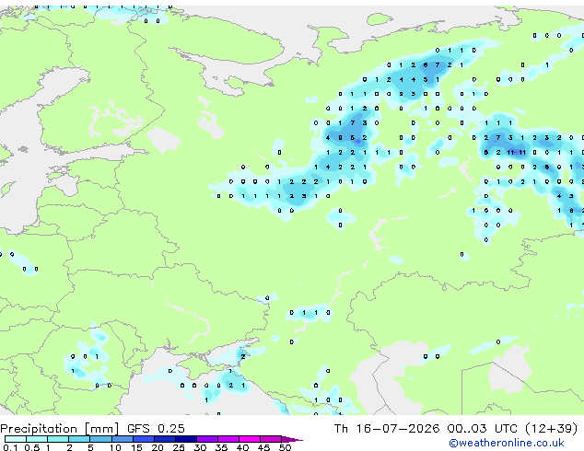
Task: Click the 1–2 mm legend color box
Action: tap(58, 439)
